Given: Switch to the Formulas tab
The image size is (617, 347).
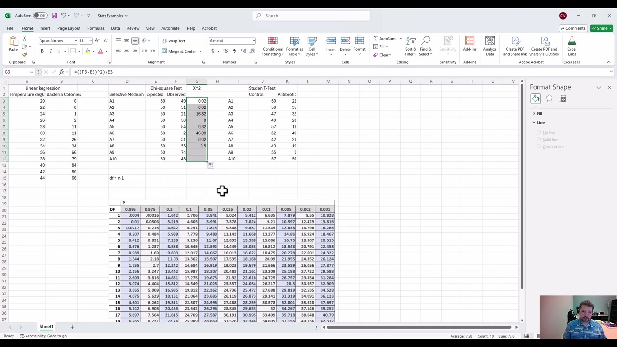Looking at the screenshot, I should click(95, 28).
